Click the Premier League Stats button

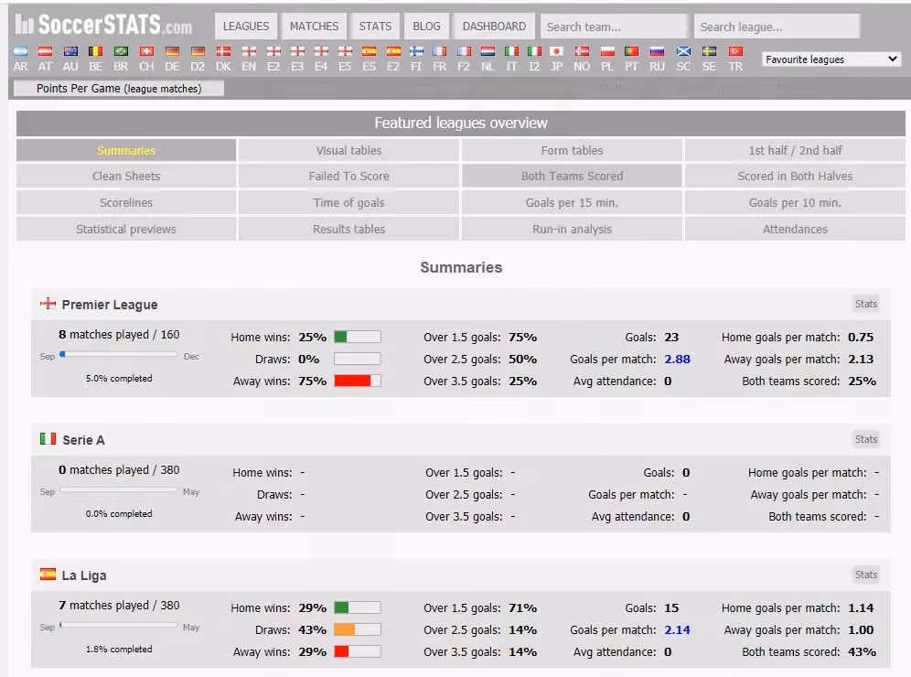point(865,304)
